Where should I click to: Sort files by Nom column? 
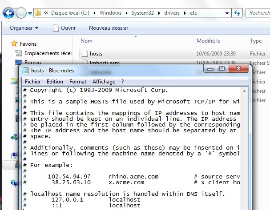click(x=86, y=41)
